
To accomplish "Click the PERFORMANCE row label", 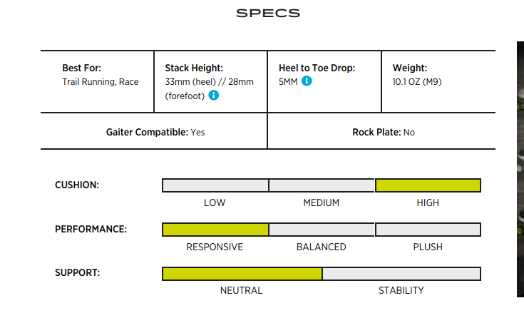I will (x=91, y=230).
